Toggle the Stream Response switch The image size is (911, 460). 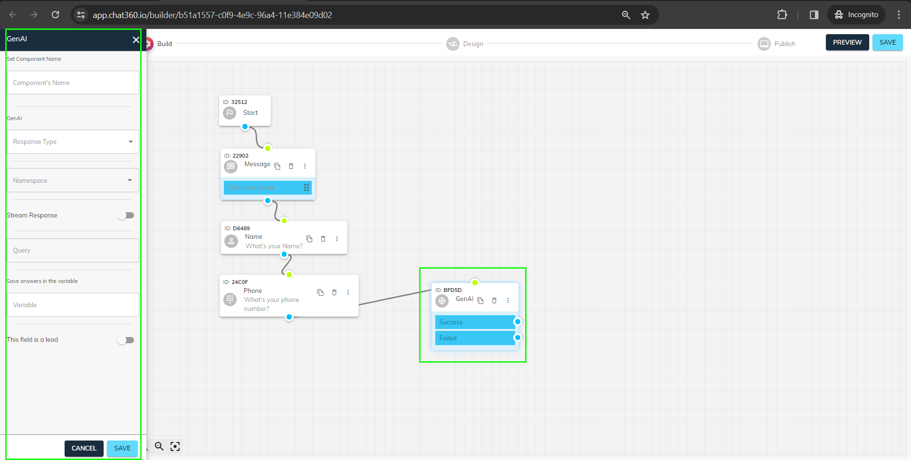(126, 216)
